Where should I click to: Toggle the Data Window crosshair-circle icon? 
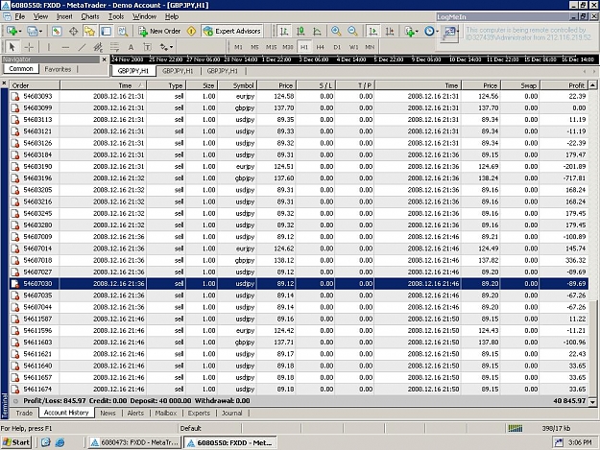(74, 31)
